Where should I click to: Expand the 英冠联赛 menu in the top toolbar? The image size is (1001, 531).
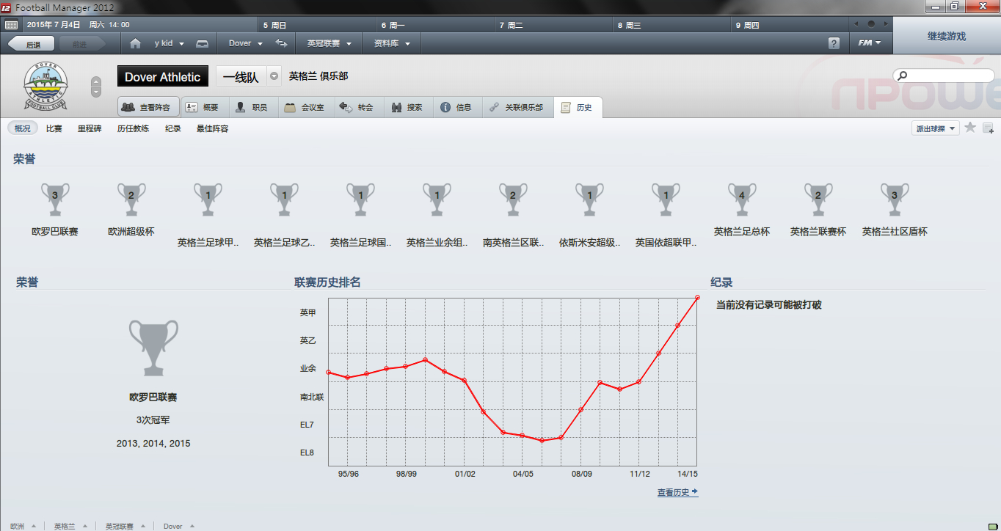(x=330, y=43)
